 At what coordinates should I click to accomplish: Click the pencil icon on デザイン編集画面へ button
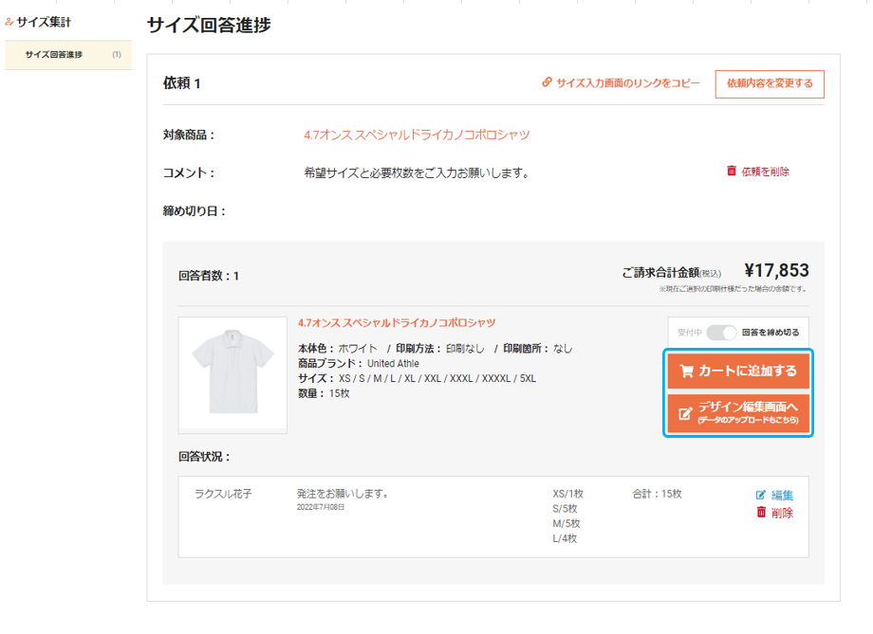pos(685,413)
